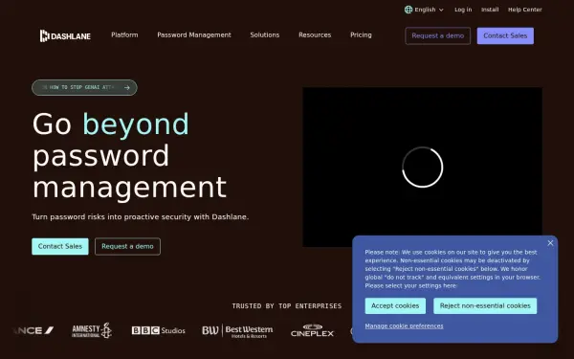574x359 pixels.
Task: Expand the Solutions menu
Action: pyautogui.click(x=265, y=34)
